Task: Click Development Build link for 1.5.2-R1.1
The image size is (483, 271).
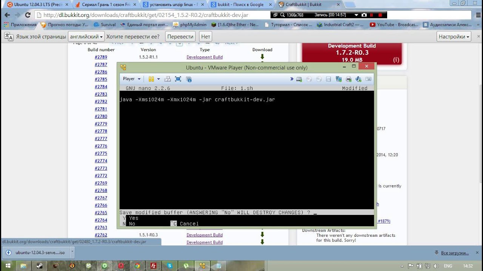Action: pos(205,57)
